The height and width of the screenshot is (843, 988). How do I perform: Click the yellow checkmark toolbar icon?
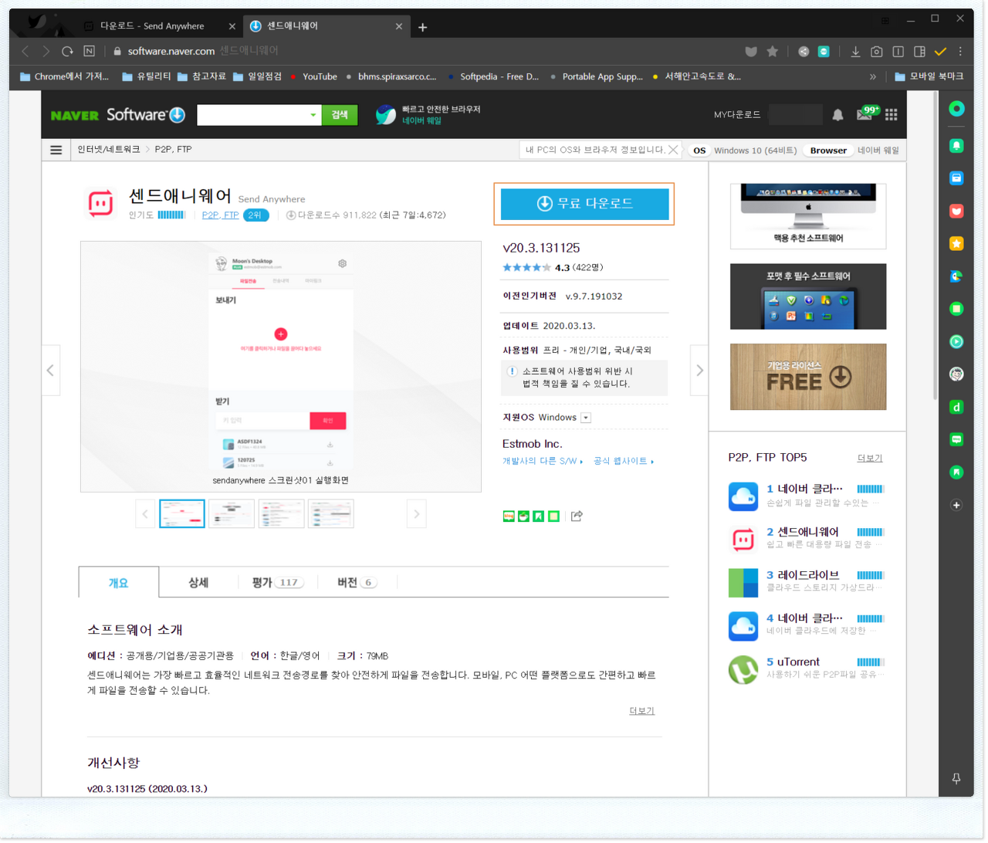click(940, 52)
